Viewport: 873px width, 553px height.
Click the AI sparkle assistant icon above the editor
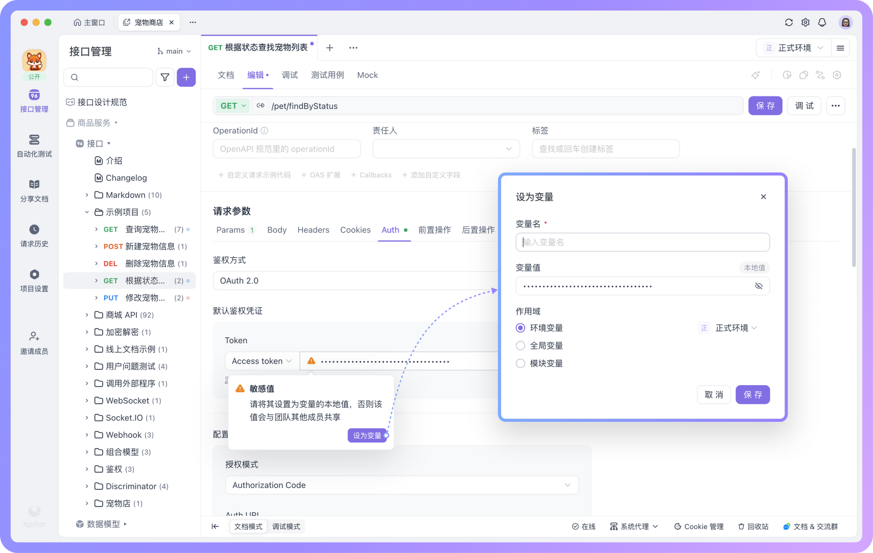coord(756,75)
